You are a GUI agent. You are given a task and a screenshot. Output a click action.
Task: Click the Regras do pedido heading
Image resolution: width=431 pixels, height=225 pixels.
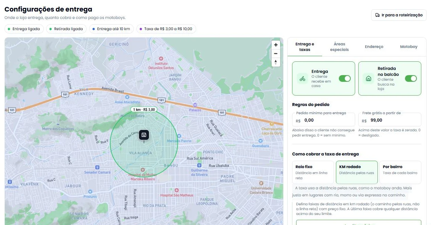coord(311,105)
